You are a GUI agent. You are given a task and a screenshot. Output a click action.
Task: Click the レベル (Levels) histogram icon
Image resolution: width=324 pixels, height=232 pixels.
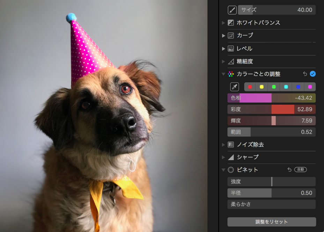(x=230, y=48)
